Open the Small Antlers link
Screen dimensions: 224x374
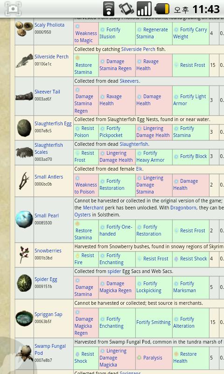tap(49, 177)
